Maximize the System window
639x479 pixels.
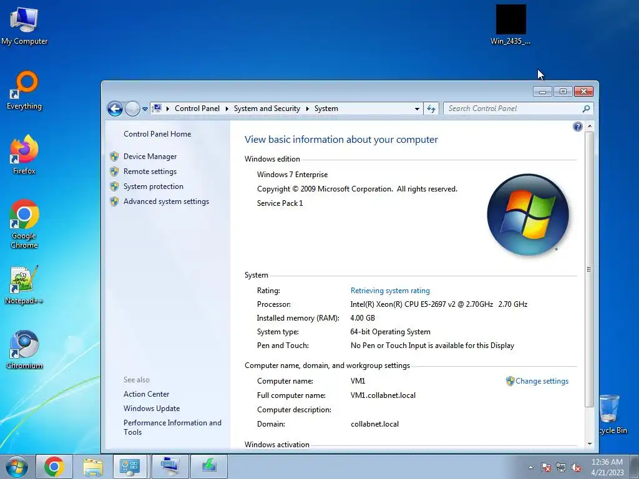pyautogui.click(x=563, y=92)
